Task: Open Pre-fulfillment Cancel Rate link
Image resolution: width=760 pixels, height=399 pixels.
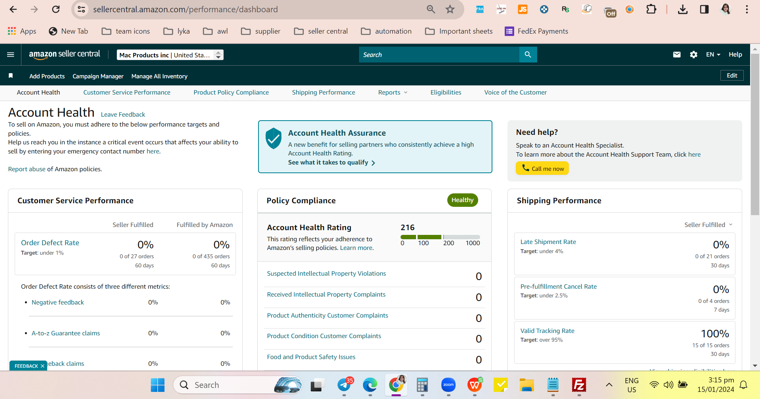Action: click(x=559, y=287)
